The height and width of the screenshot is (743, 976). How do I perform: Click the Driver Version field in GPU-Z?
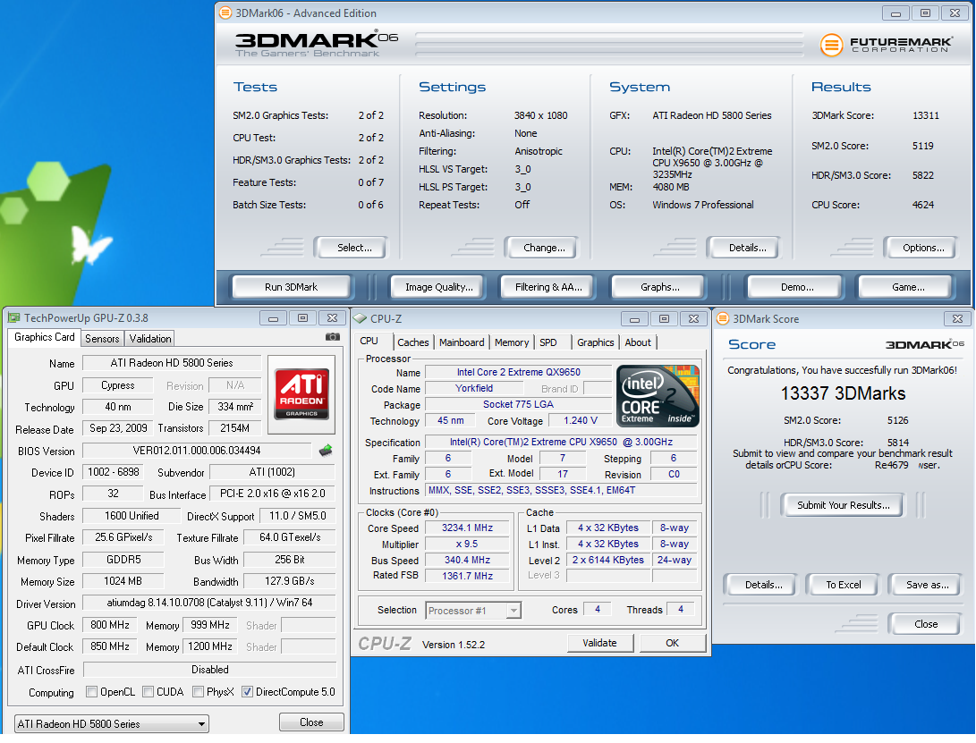click(209, 603)
